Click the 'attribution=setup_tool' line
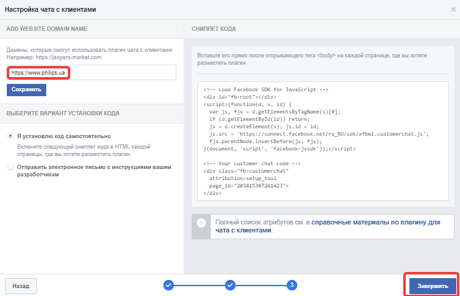The image size is (460, 296). pos(242,178)
